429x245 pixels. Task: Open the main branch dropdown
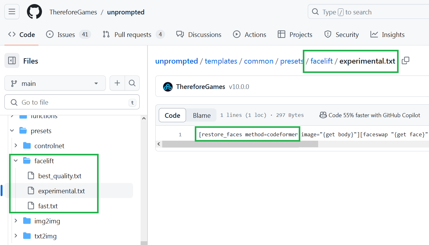55,83
